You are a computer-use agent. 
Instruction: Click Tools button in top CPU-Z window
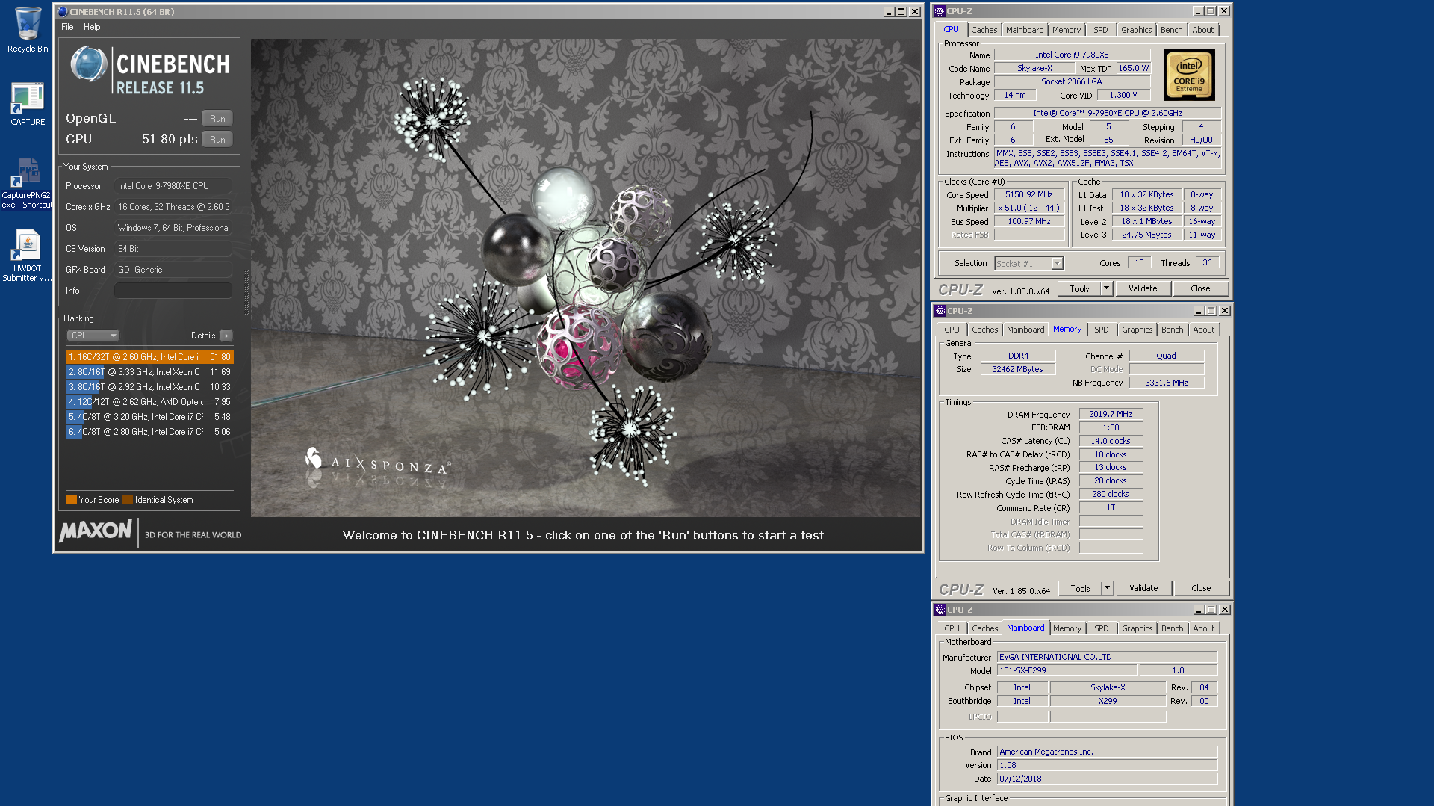pyautogui.click(x=1079, y=288)
